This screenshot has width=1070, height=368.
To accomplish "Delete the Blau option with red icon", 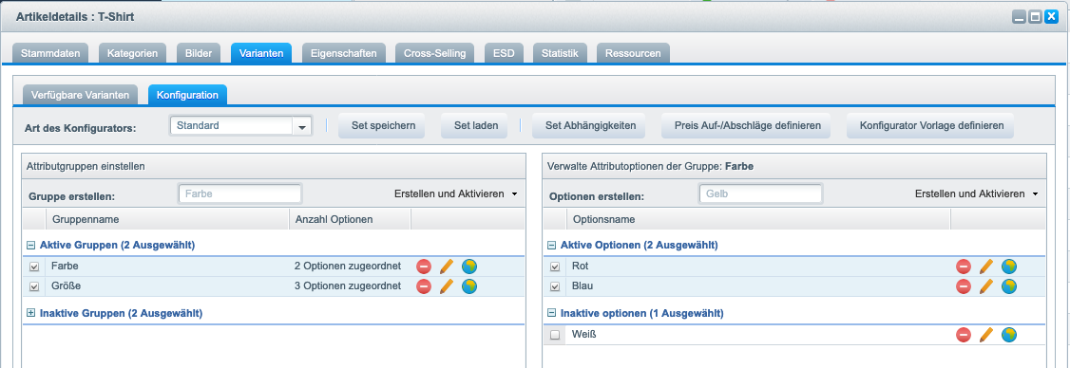I will pyautogui.click(x=964, y=286).
